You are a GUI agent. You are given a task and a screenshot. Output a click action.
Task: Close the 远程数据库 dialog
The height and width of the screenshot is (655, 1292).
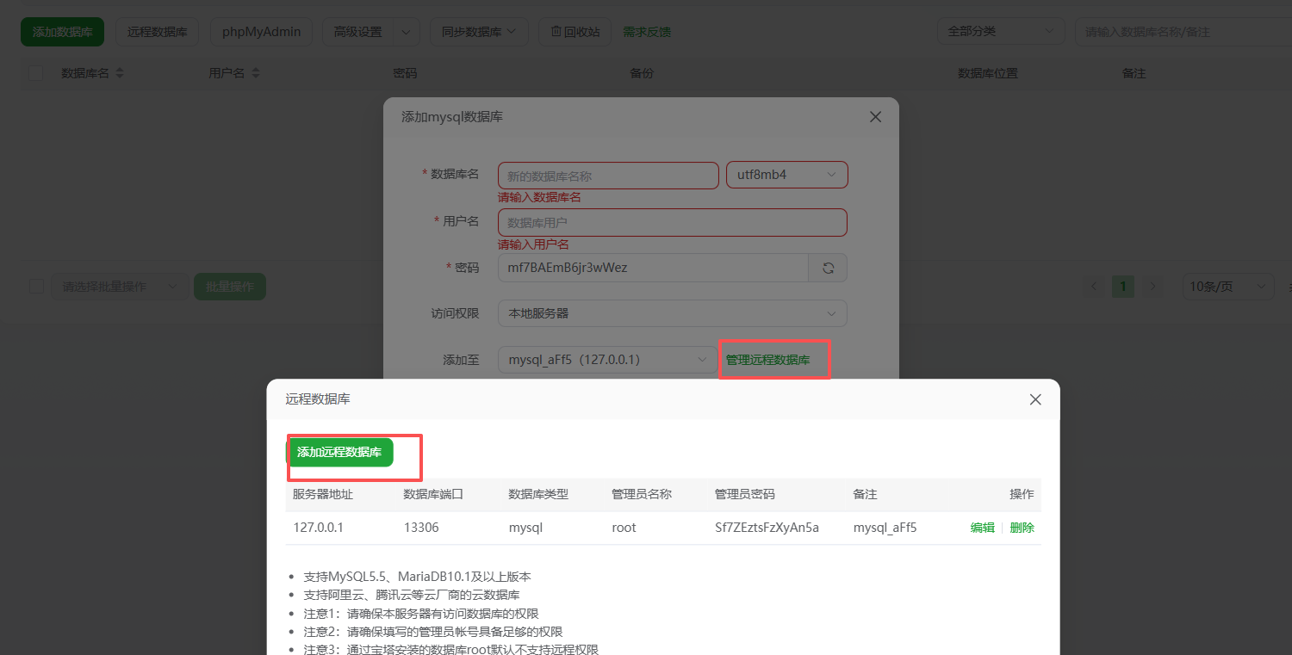(x=1035, y=399)
